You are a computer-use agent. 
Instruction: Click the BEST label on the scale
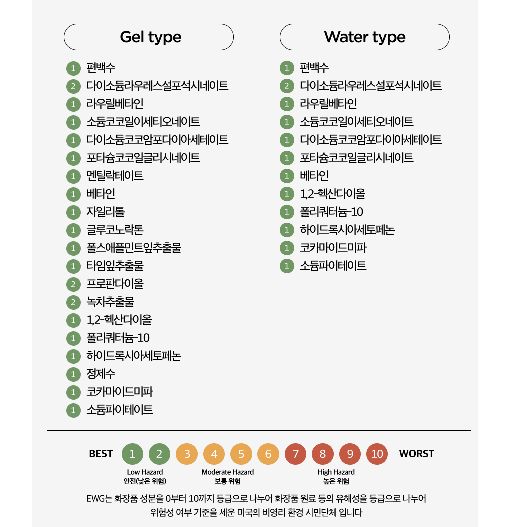pos(101,454)
